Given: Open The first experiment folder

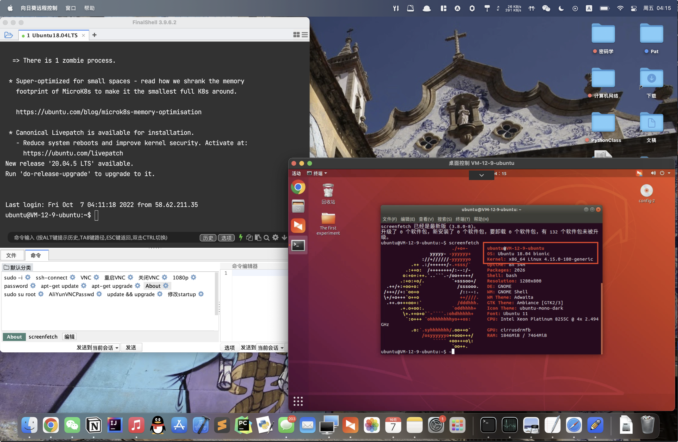Looking at the screenshot, I should point(328,224).
